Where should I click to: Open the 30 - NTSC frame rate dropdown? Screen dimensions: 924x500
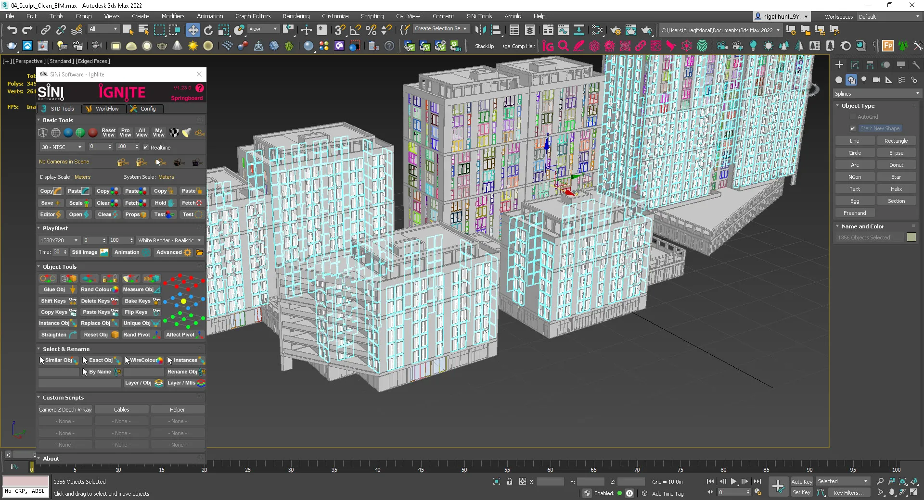click(62, 147)
